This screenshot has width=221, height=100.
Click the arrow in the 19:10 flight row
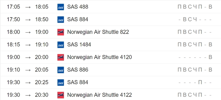(28, 70)
